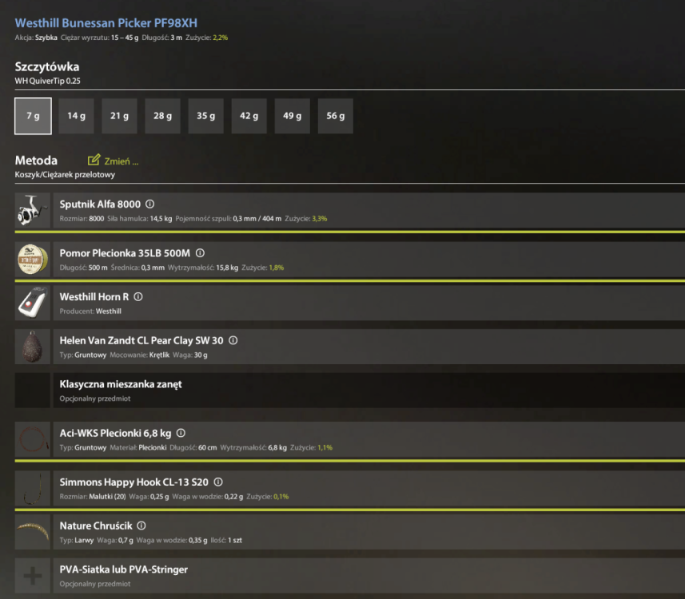685x599 pixels.
Task: Click Zmień to change the method
Action: (x=114, y=161)
